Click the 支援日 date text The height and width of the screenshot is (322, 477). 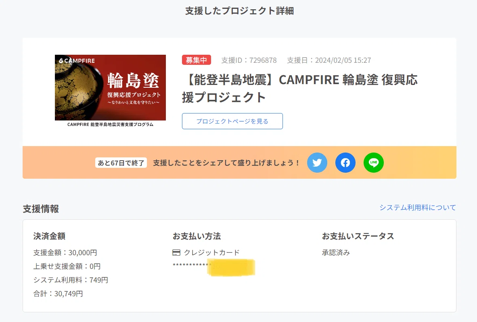coord(329,60)
